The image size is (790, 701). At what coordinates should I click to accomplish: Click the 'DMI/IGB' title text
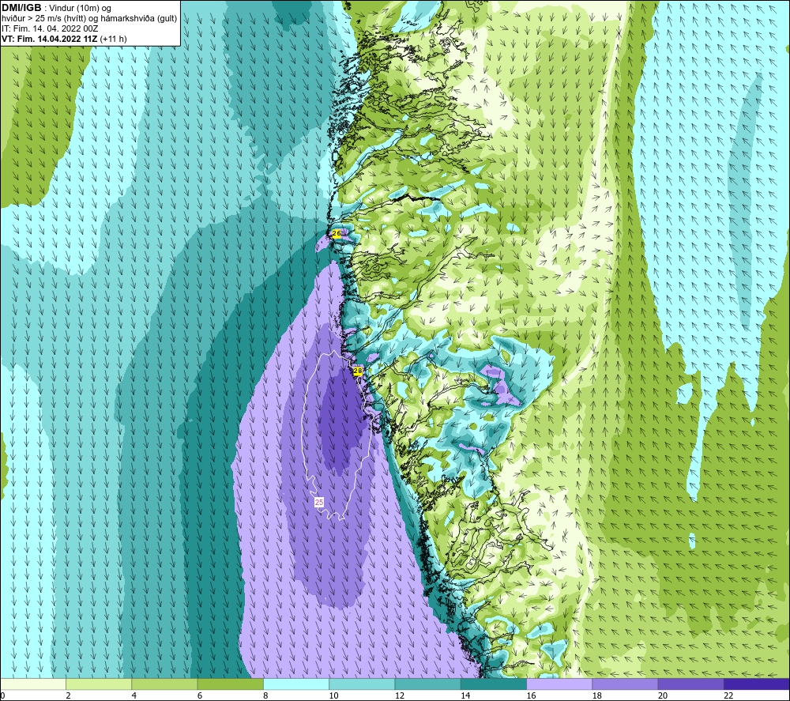click(x=21, y=8)
